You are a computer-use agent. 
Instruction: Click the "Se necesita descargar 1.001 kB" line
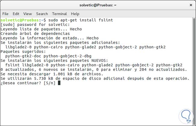pos(52,74)
